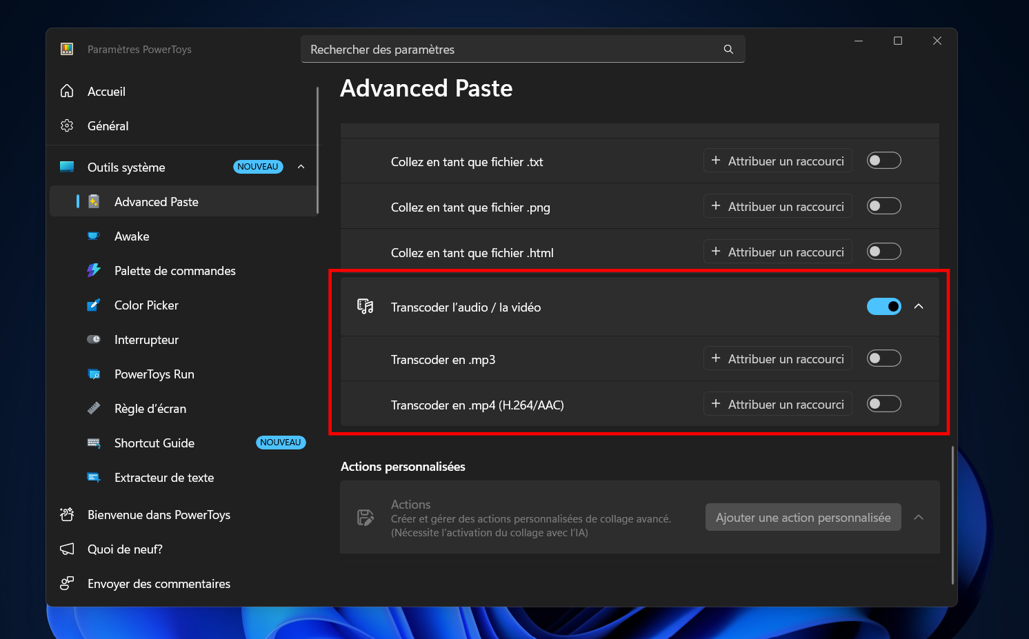This screenshot has height=639, width=1029.
Task: Click the Bienvenue dans PowerToys icon
Action: coord(67,514)
